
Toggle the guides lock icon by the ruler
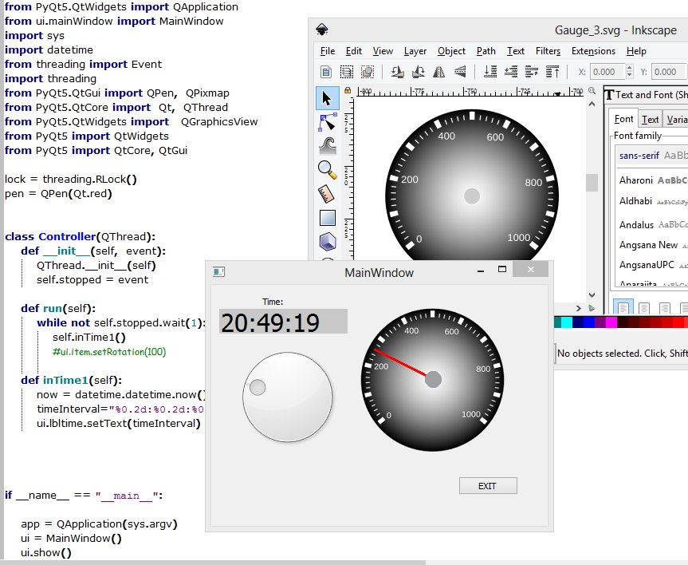(x=348, y=90)
